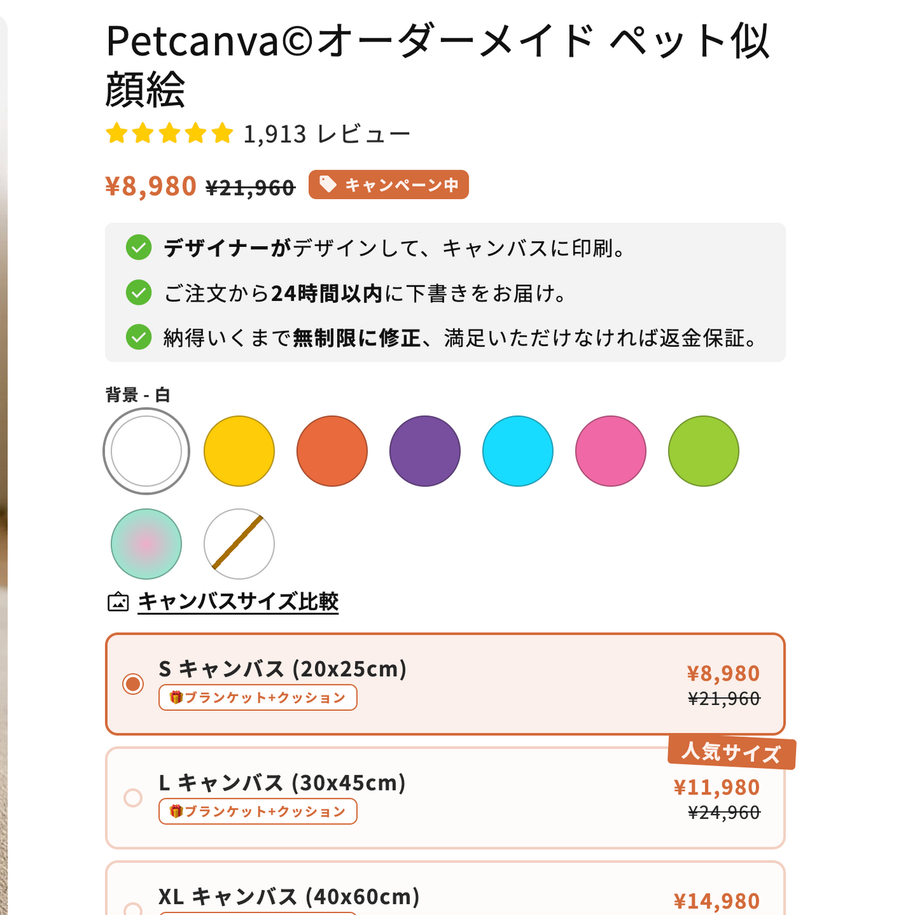The image size is (915, 915).
Task: Pick the pink background color
Action: click(x=610, y=451)
